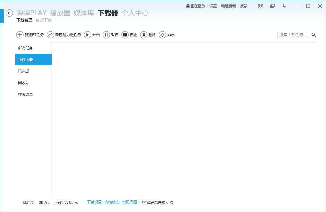Switch to the 播放器 tab

click(x=60, y=13)
